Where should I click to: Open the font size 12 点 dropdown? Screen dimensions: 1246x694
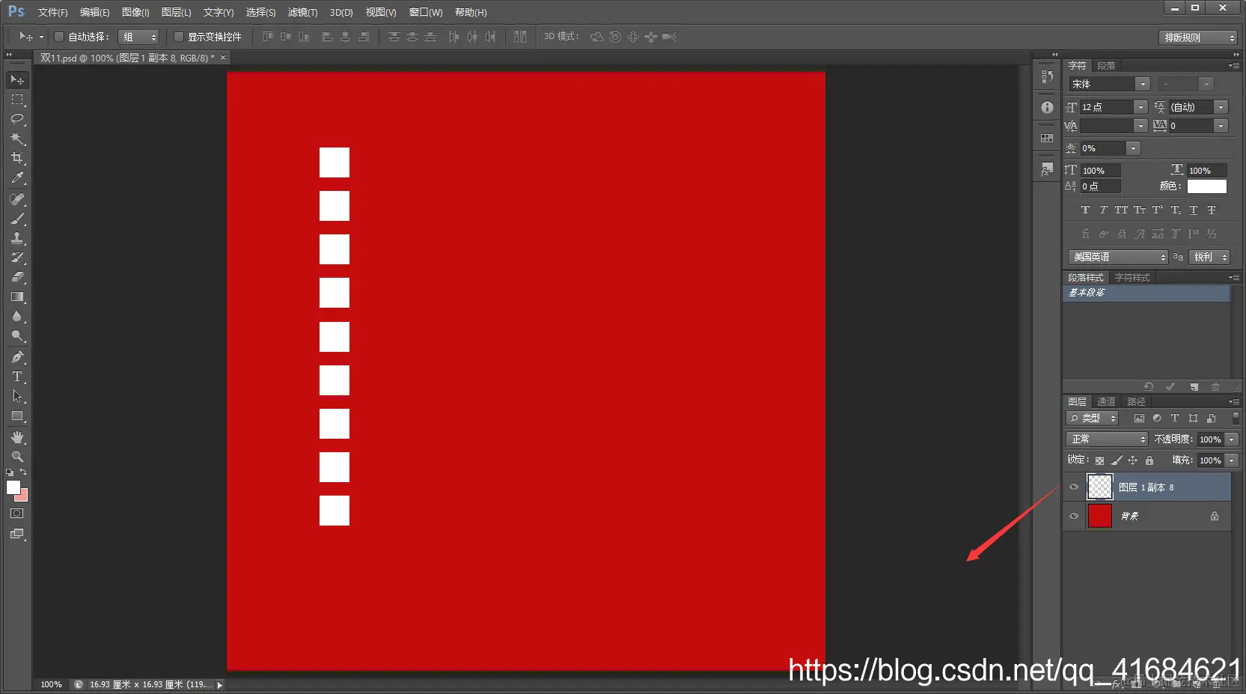click(1140, 107)
